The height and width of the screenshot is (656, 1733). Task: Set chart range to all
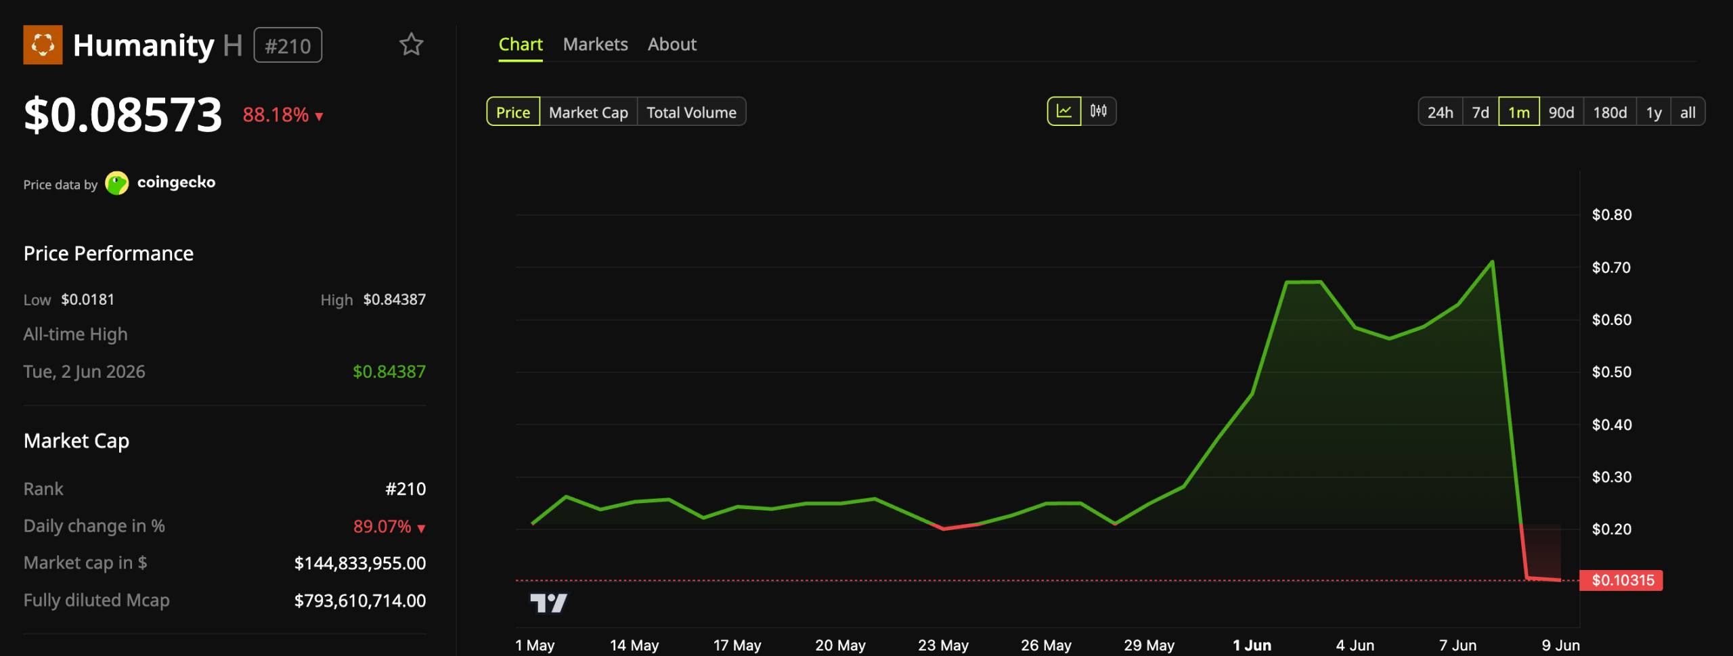[1688, 112]
